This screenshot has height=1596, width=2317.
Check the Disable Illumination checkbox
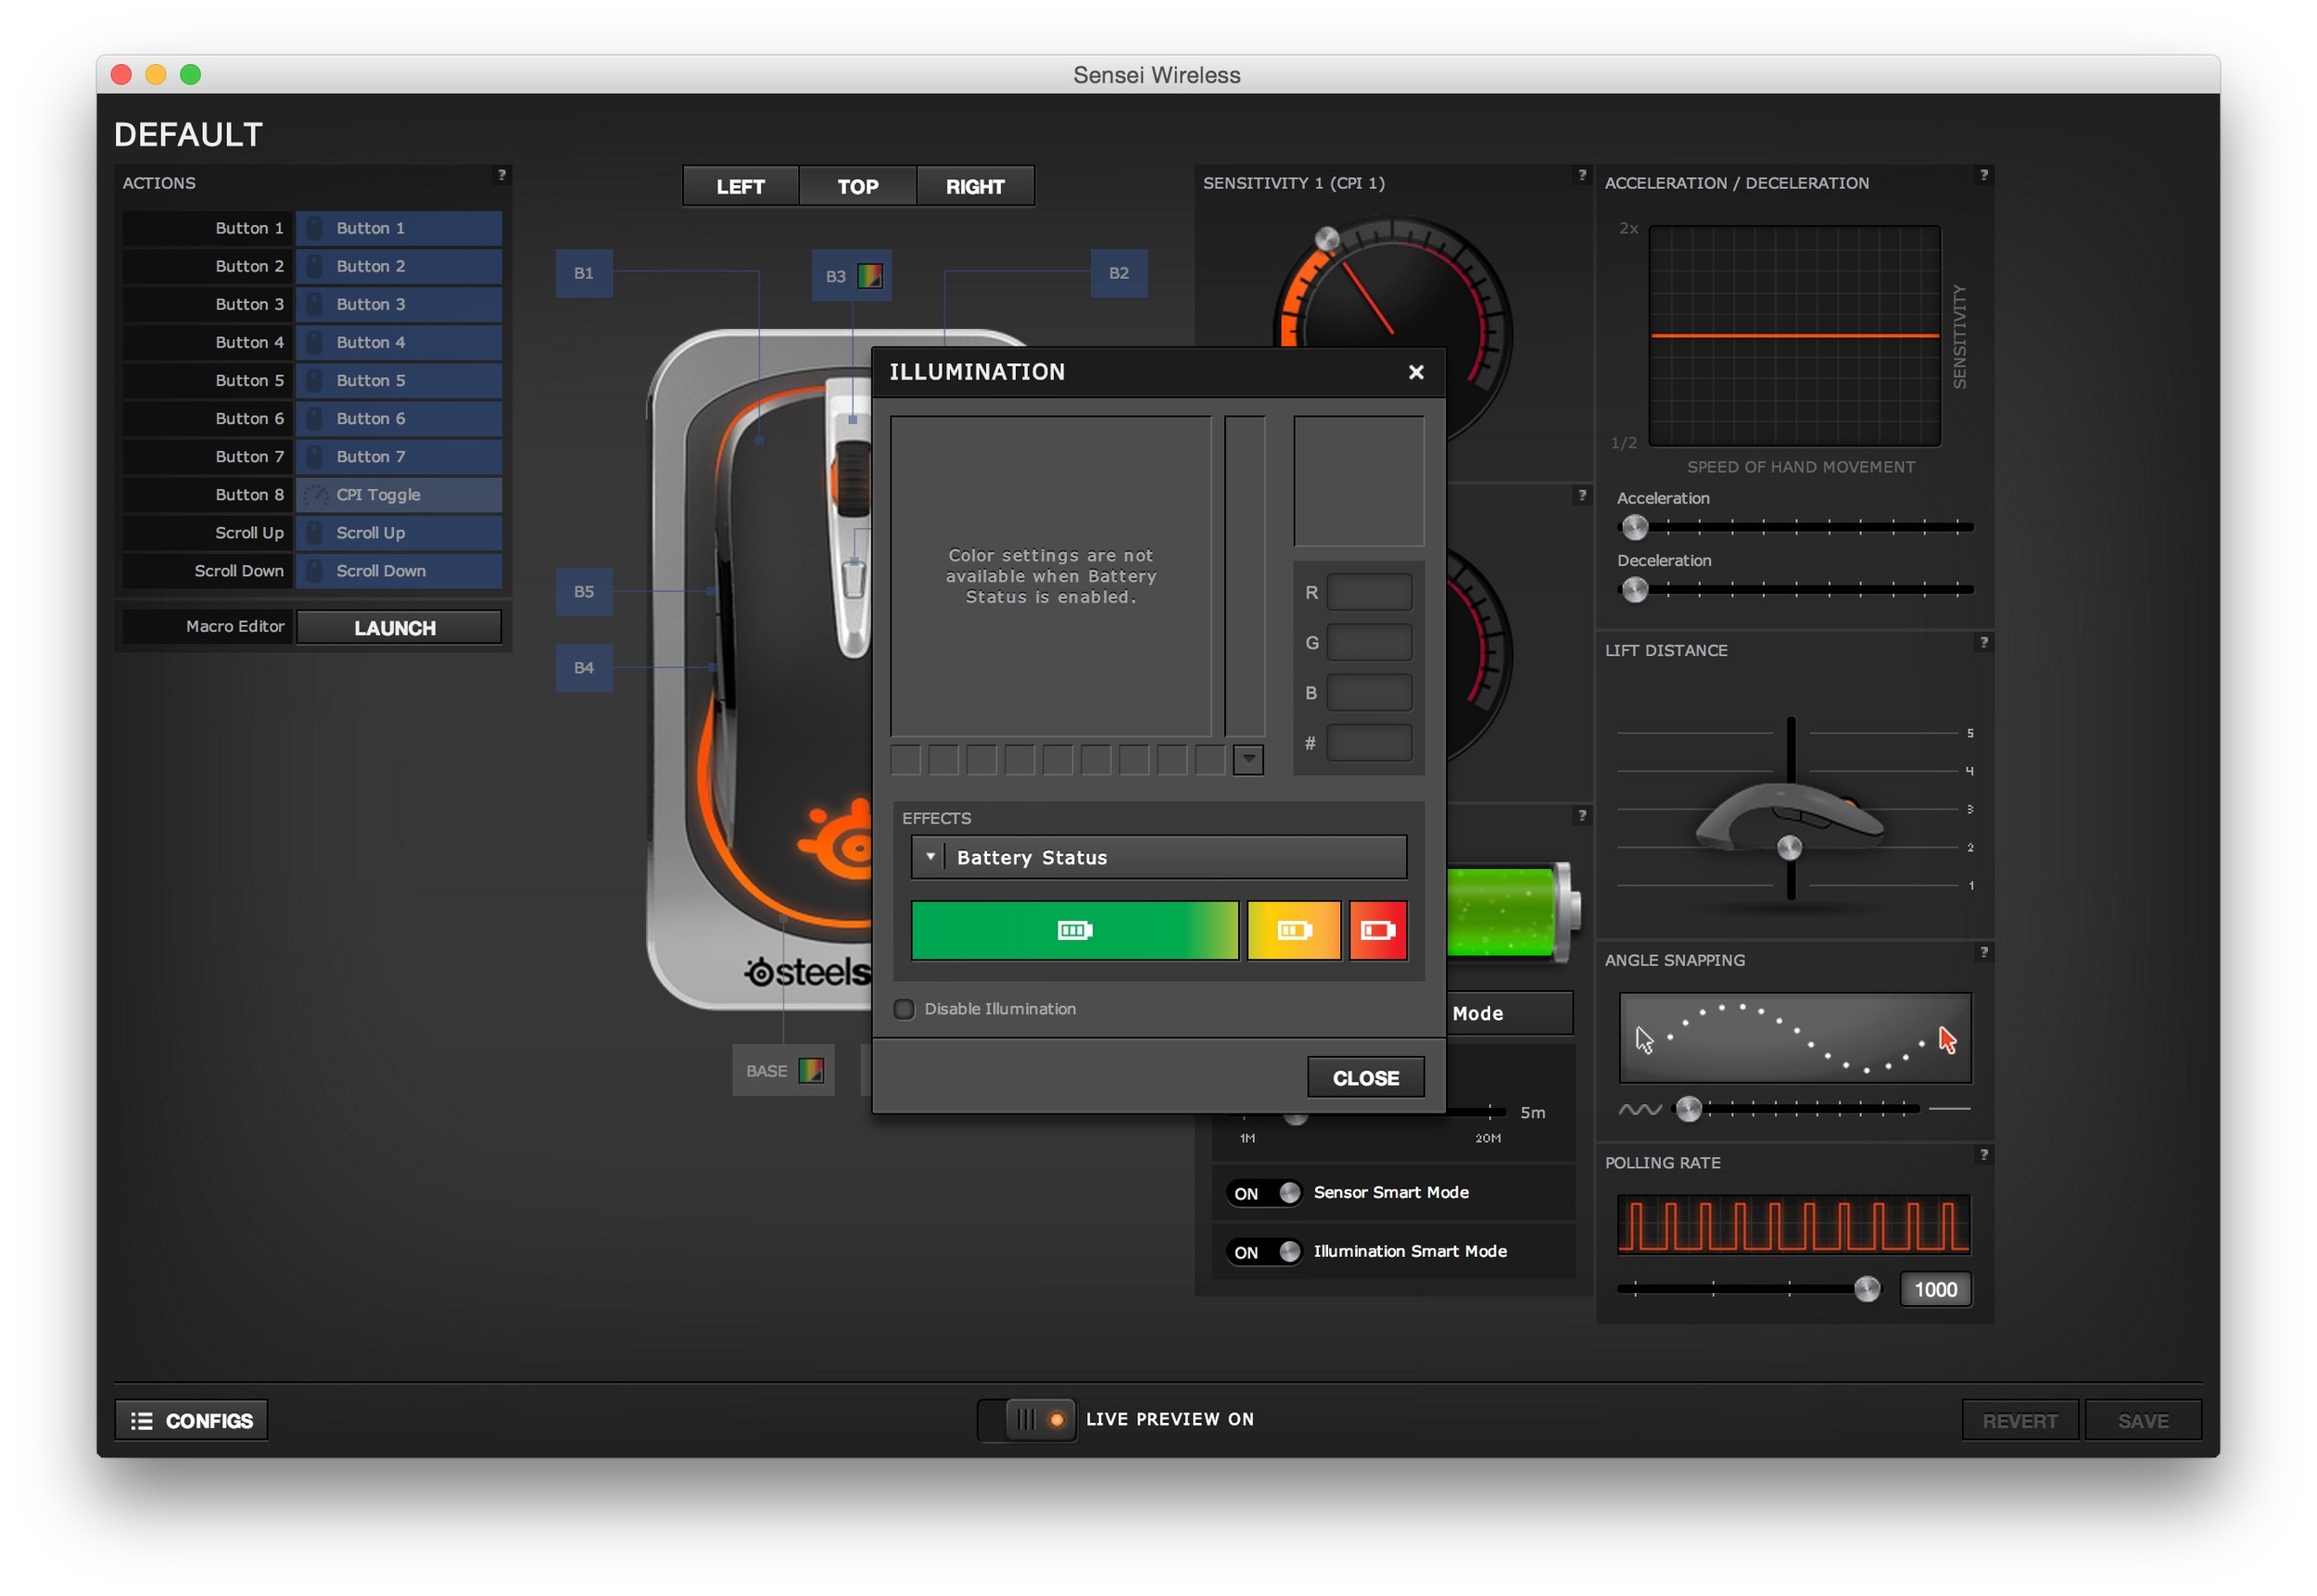pos(904,1009)
